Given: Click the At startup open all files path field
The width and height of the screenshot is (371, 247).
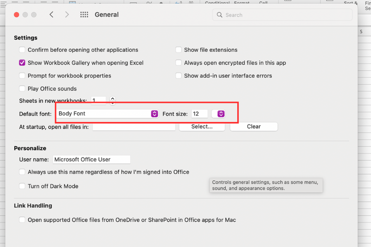Looking at the screenshot, I should pos(134,127).
